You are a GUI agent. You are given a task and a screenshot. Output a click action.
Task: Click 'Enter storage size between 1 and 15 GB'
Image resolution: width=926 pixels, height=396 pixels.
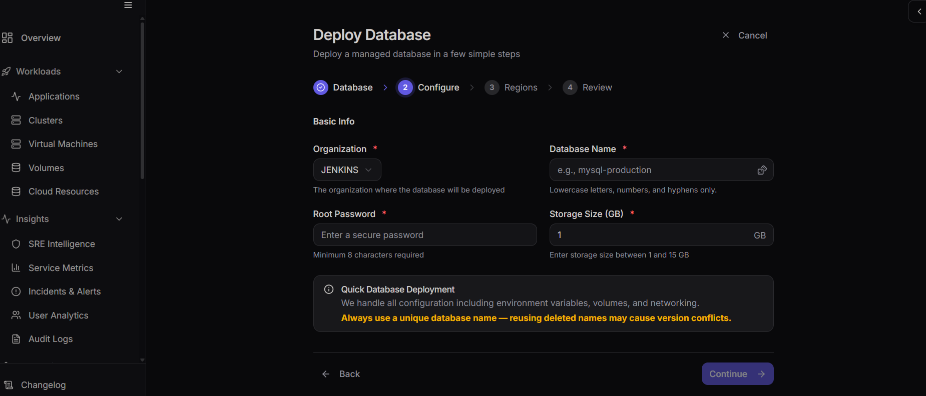[x=619, y=255]
